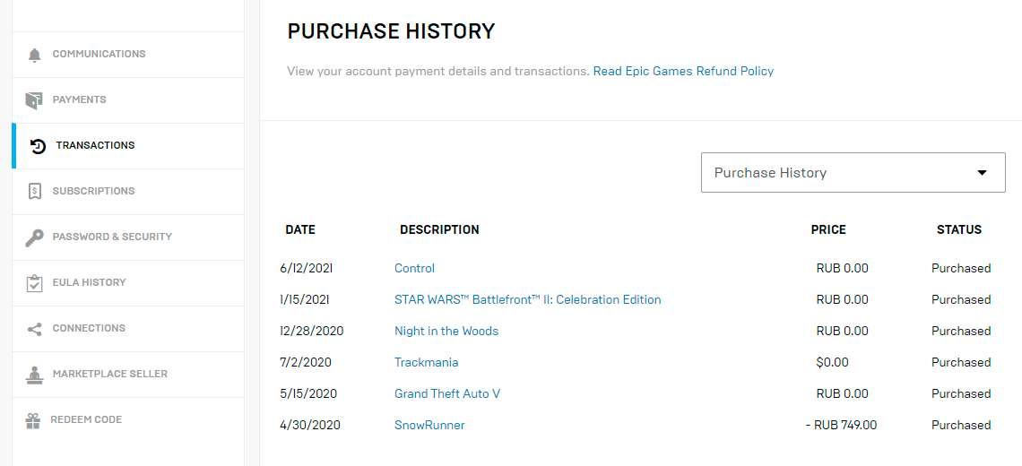Screen dimensions: 1022x466
Task: Open the Control purchase entry
Action: [x=414, y=269]
